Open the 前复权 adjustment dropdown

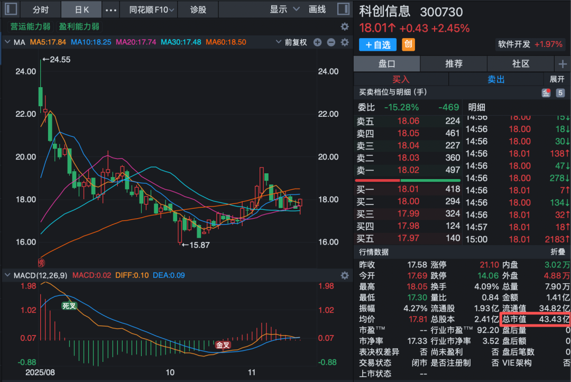(296, 42)
